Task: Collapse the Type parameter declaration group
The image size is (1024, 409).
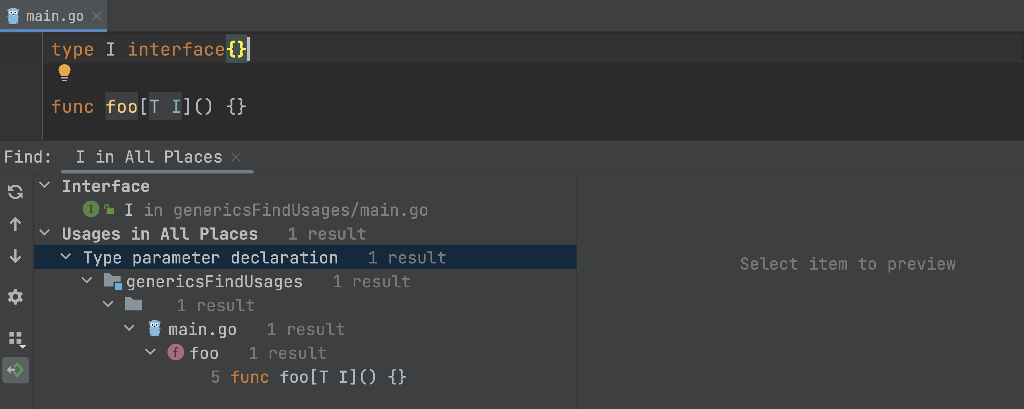Action: pos(66,257)
